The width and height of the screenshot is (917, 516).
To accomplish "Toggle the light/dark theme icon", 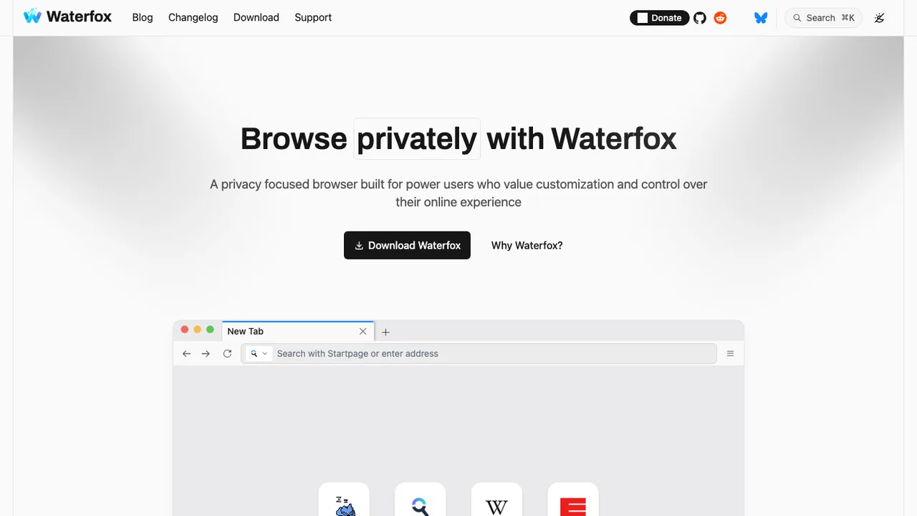I will click(880, 18).
